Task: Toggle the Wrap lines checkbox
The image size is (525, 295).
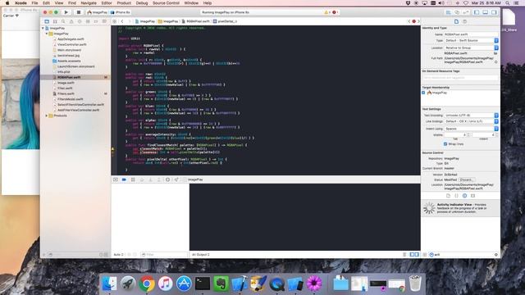Action: click(445, 144)
